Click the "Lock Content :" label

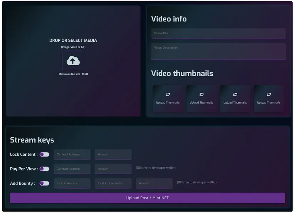coord(24,154)
